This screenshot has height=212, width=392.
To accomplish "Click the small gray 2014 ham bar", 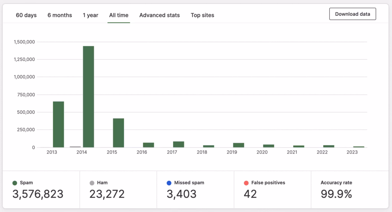I will point(75,147).
